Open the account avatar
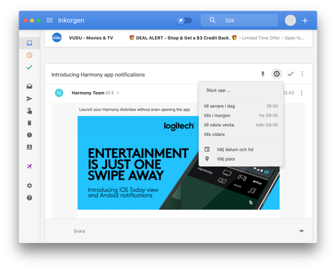Screen dimensions: 336x270 pyautogui.click(x=290, y=20)
